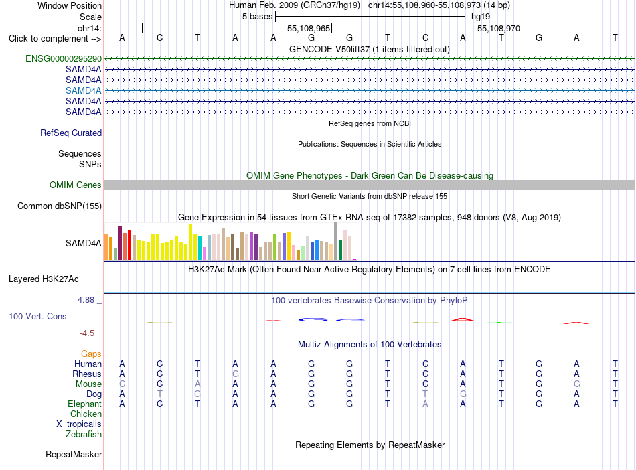The width and height of the screenshot is (636, 470).
Task: Click the RepeatMasker track label
Action: [x=74, y=455]
